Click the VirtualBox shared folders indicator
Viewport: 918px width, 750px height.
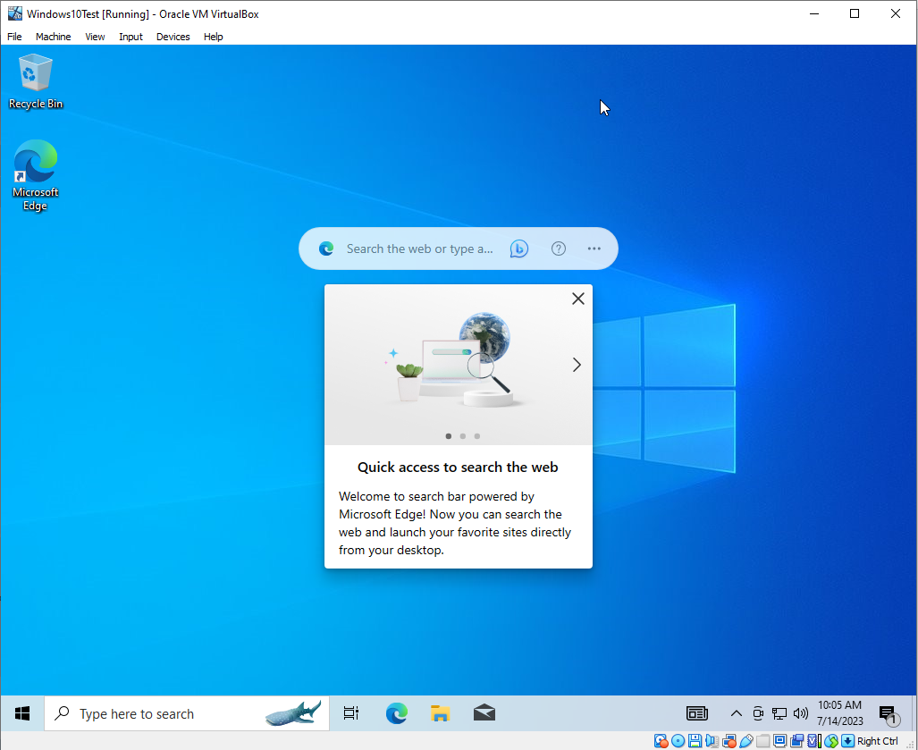762,741
